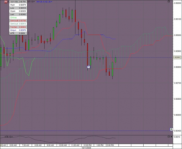The height and width of the screenshot is (149, 182).
Task: Click the Last 0.92860 row
Action: pos(18,14)
